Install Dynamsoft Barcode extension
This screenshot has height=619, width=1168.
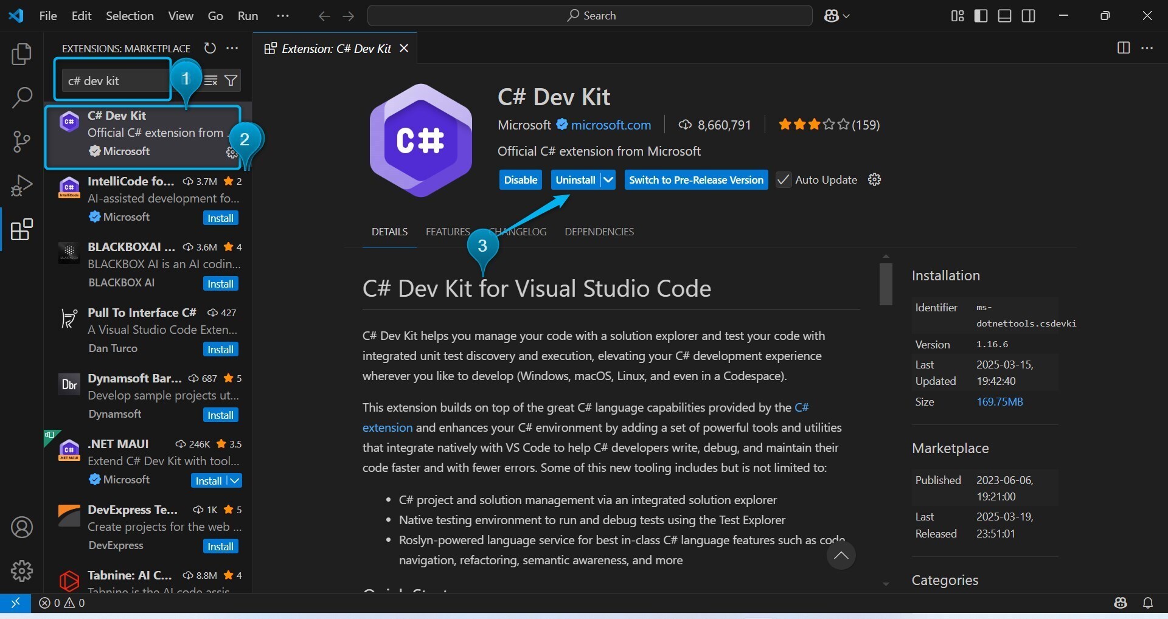point(220,415)
